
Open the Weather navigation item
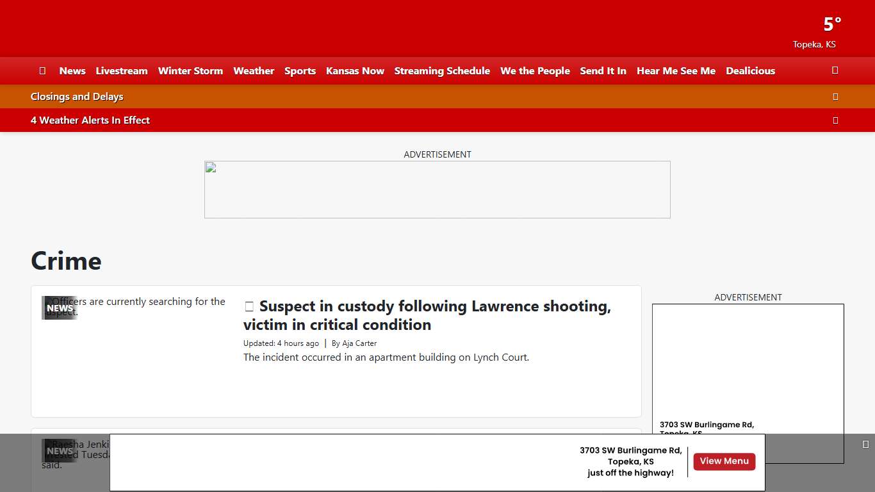click(x=254, y=71)
